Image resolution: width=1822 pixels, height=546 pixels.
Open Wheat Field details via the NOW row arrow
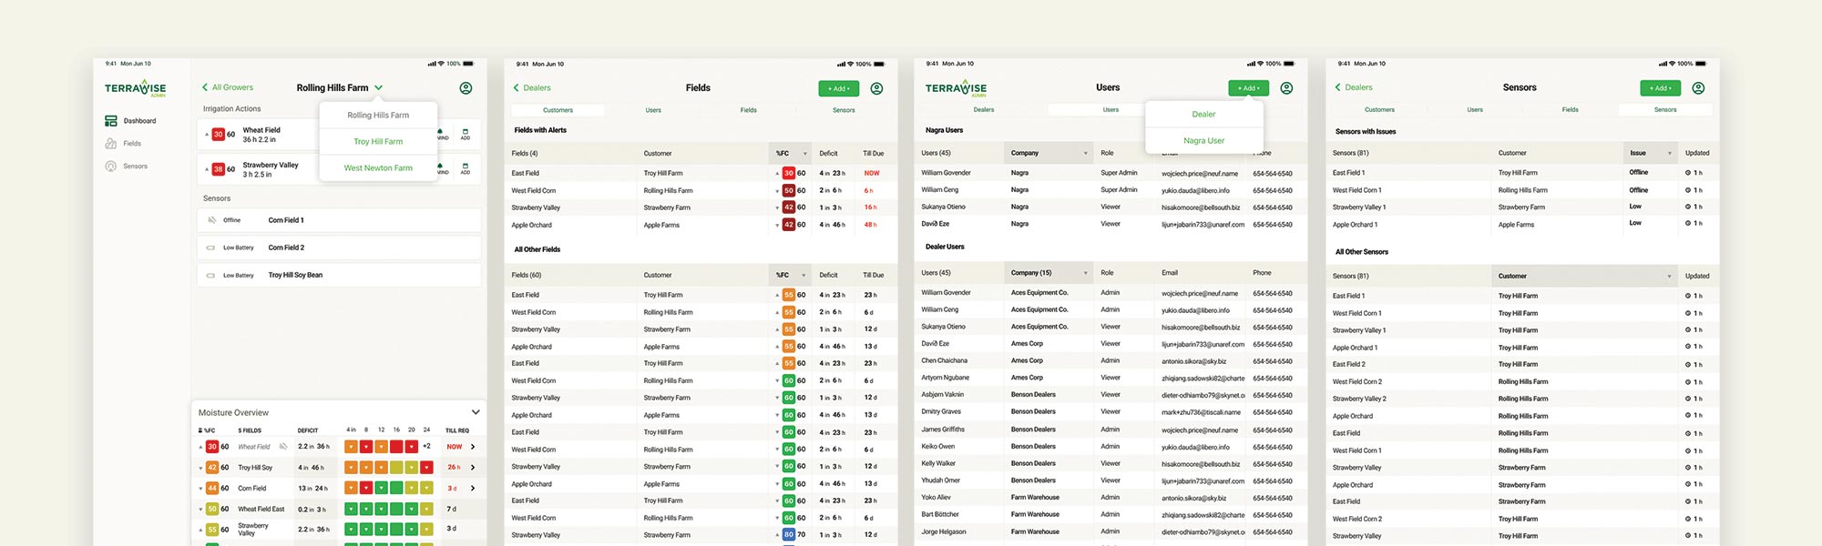473,447
